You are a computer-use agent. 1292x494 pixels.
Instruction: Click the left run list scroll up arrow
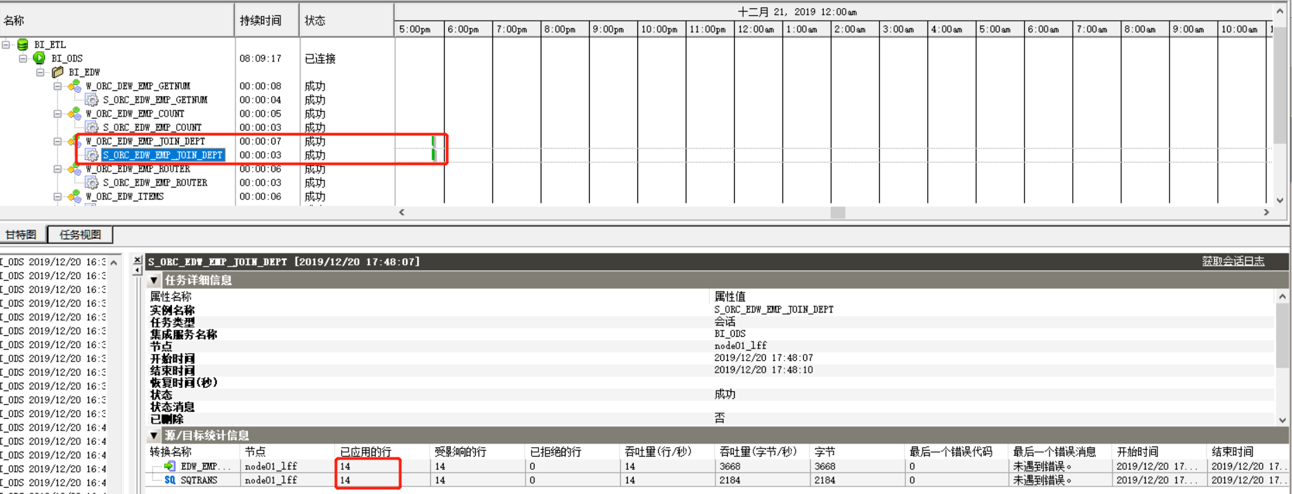114,263
